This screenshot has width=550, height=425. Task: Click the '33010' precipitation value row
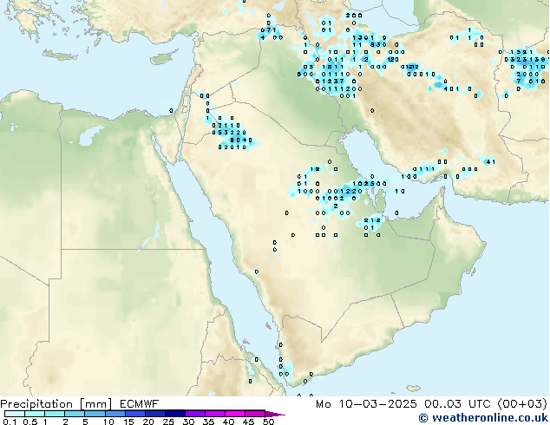point(421,75)
